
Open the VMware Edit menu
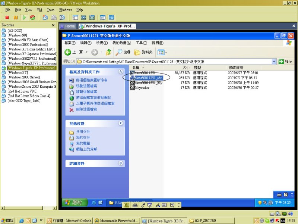pyautogui.click(x=18, y=10)
